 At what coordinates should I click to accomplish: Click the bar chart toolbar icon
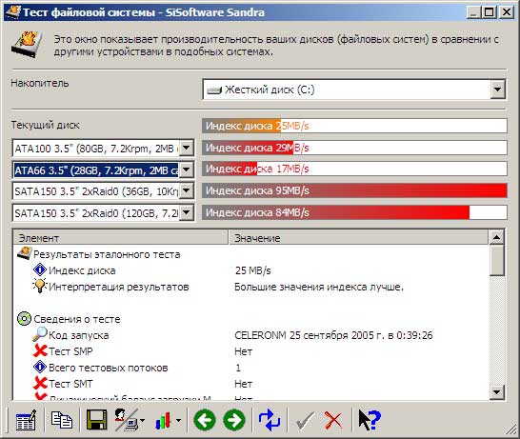tap(163, 421)
